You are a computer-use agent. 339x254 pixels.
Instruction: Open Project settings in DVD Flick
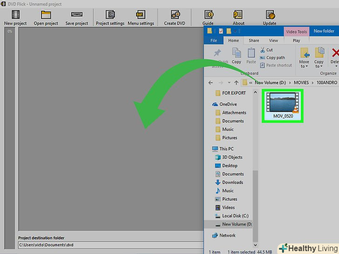coord(110,18)
